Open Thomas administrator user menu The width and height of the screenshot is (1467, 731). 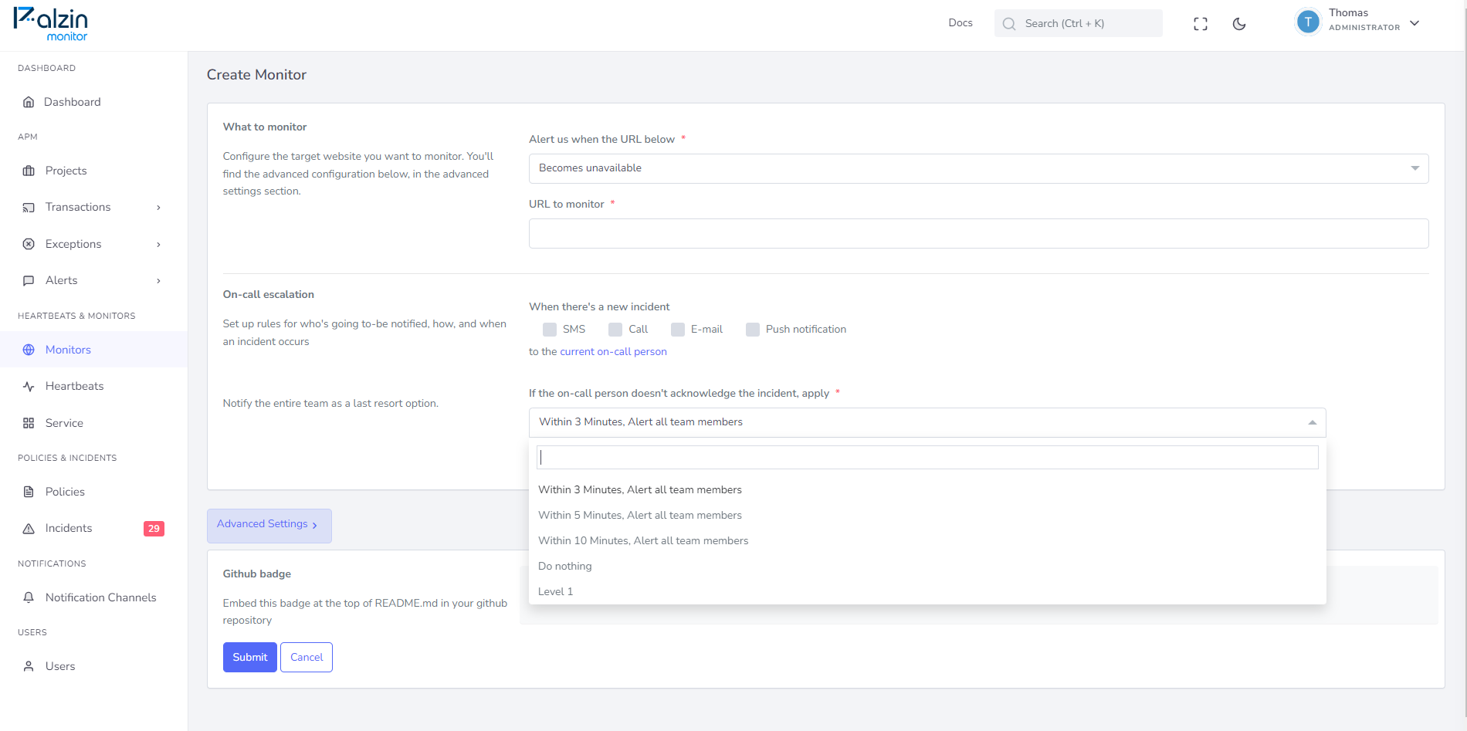coord(1358,23)
